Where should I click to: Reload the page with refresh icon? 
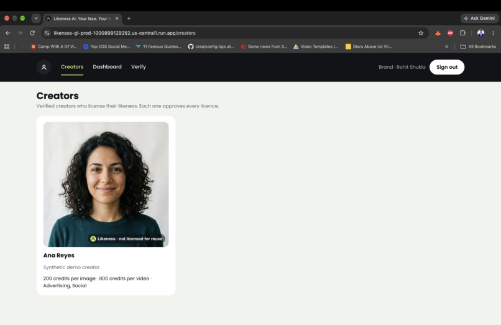click(32, 33)
